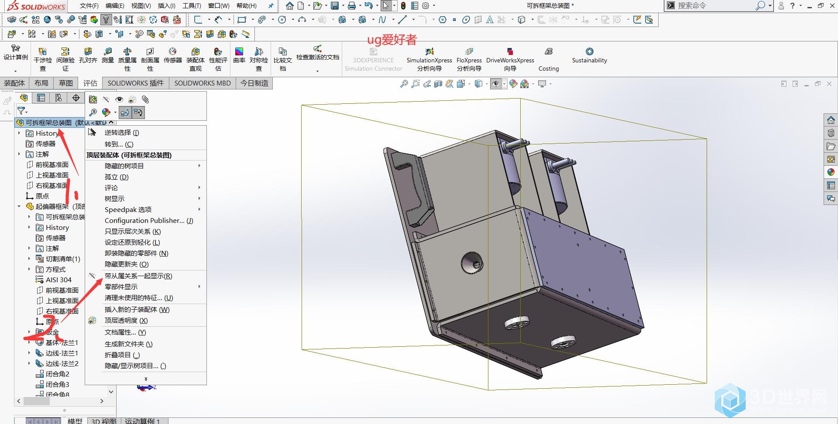Switch to the 装配体 ribbon tab
Viewport: 838px width, 424px height.
pyautogui.click(x=14, y=83)
